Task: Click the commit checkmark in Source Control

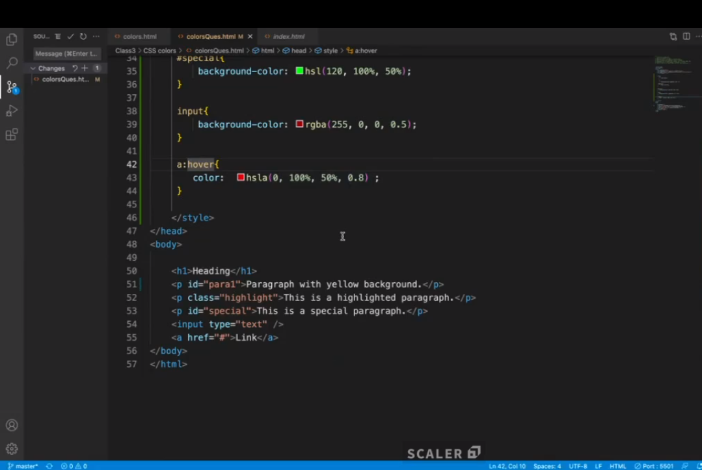Action: 70,36
